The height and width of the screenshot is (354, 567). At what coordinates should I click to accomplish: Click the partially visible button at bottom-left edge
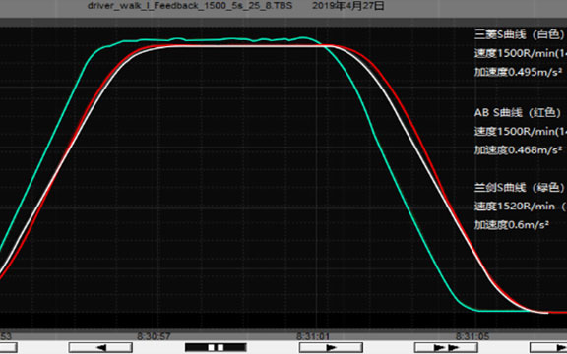[8, 347]
